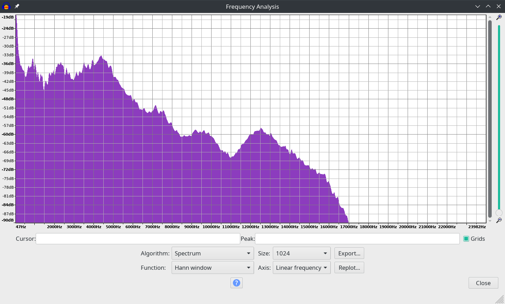The width and height of the screenshot is (505, 304).
Task: Open the Size dropdown showing 1024
Action: [x=302, y=253]
